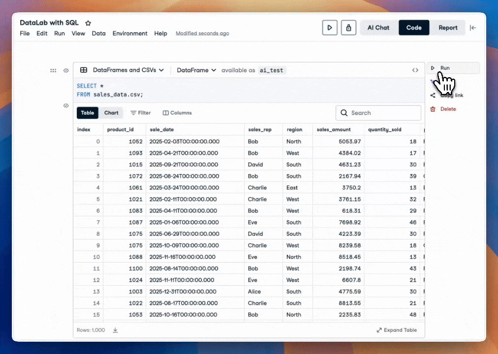The width and height of the screenshot is (498, 354).
Task: Toggle output visibility eye icon
Action: tap(66, 105)
